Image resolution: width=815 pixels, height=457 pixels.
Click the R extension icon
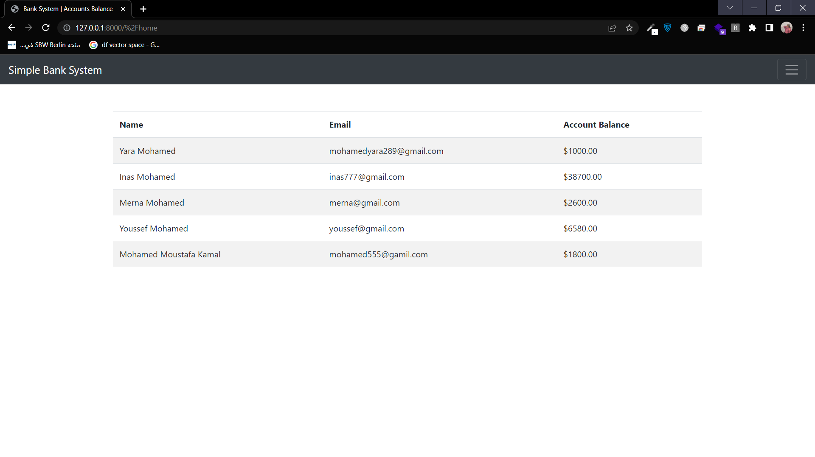(736, 28)
